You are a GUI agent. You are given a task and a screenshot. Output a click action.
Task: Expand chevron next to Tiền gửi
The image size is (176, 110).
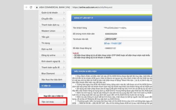pos(64,37)
